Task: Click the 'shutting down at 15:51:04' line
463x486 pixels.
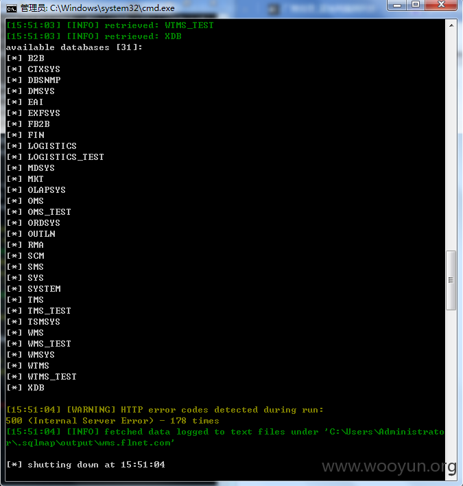Action: click(86, 465)
